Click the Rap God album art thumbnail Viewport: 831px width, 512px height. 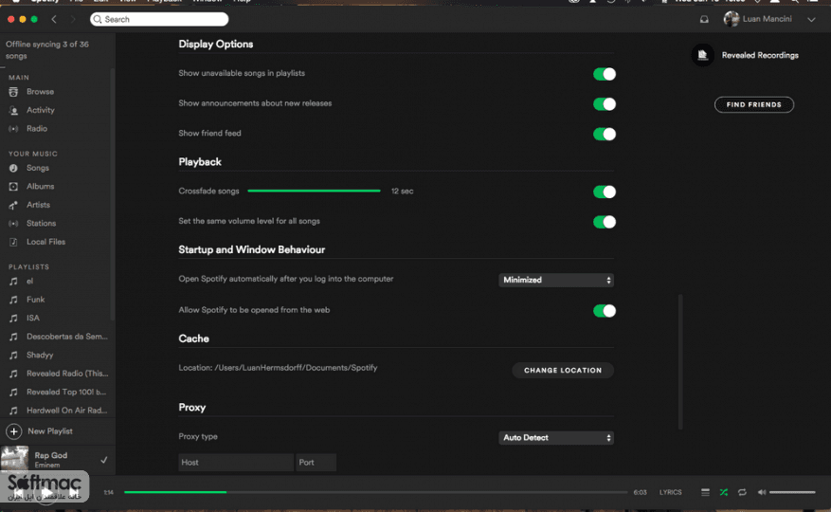tap(15, 458)
